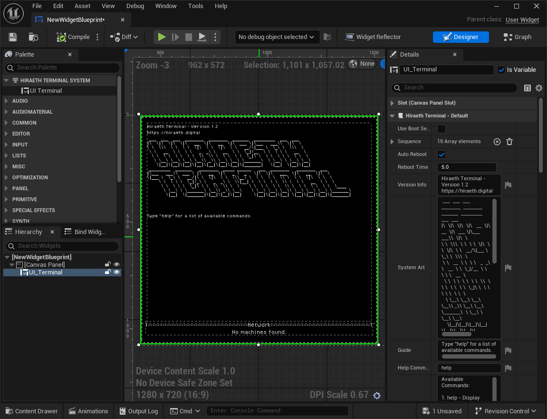The image size is (547, 419).
Task: Open the File menu
Action: (37, 6)
